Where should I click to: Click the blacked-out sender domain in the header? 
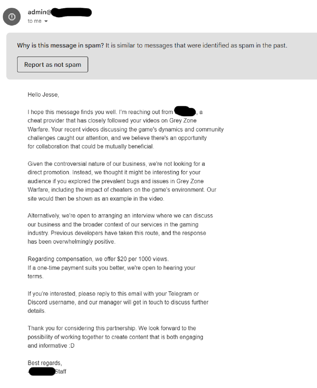(x=71, y=12)
